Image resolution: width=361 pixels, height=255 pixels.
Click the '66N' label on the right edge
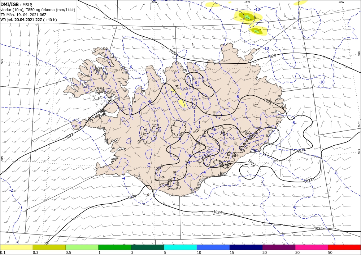pyautogui.click(x=359, y=54)
